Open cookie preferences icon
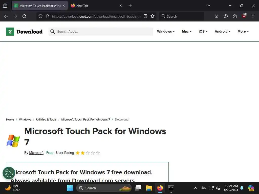The width and height of the screenshot is (259, 194). coord(9,173)
